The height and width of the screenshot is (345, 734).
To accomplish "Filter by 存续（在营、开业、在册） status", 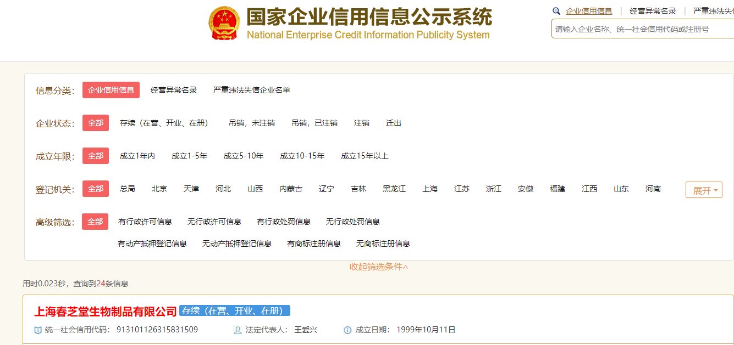I will 165,123.
